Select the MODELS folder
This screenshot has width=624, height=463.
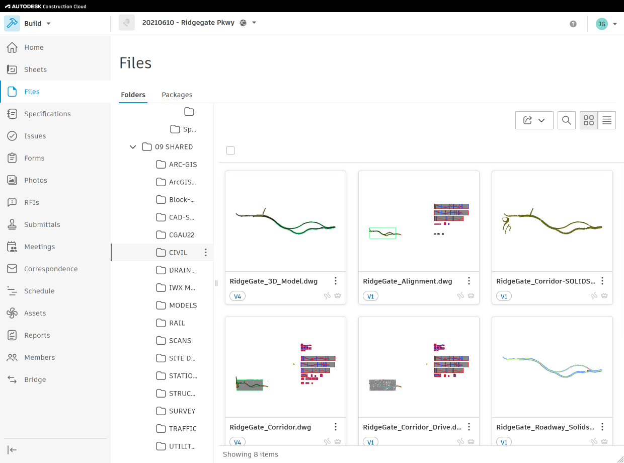pos(176,305)
